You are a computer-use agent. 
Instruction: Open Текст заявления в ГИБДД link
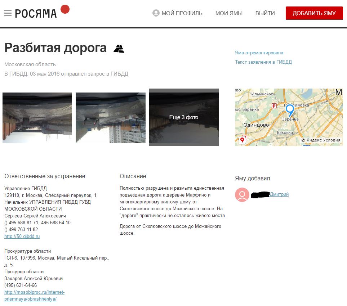tap(263, 62)
